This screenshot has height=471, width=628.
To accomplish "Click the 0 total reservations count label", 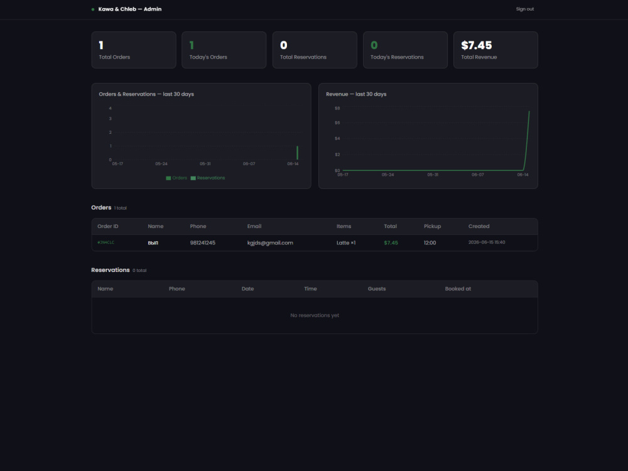I will [x=139, y=270].
